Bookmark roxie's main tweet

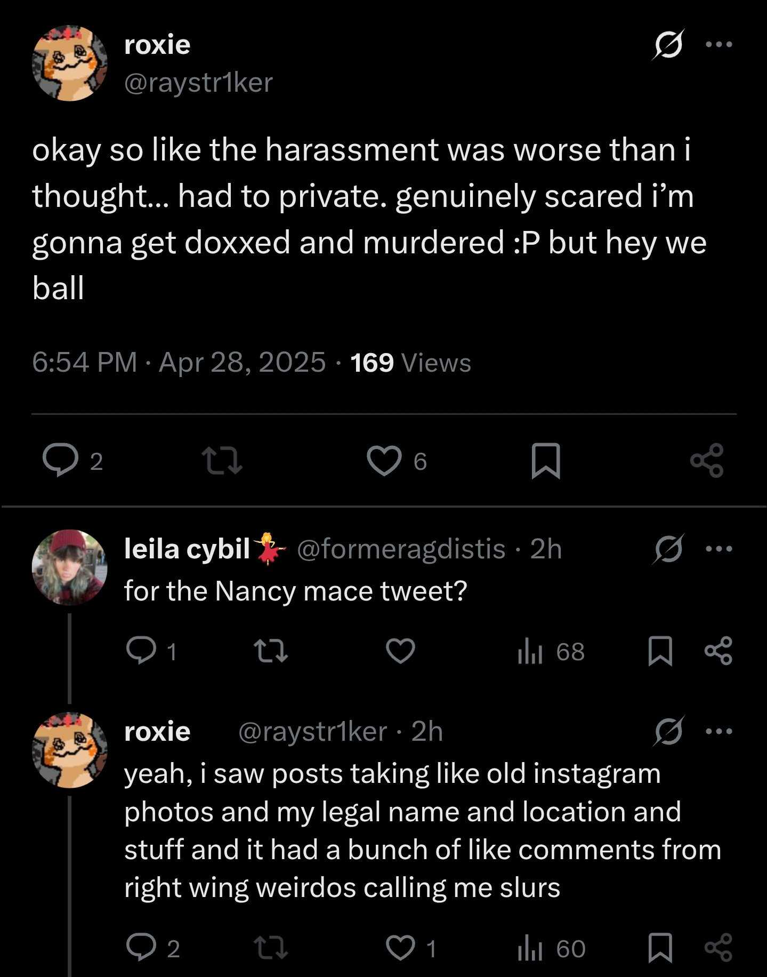pos(546,461)
